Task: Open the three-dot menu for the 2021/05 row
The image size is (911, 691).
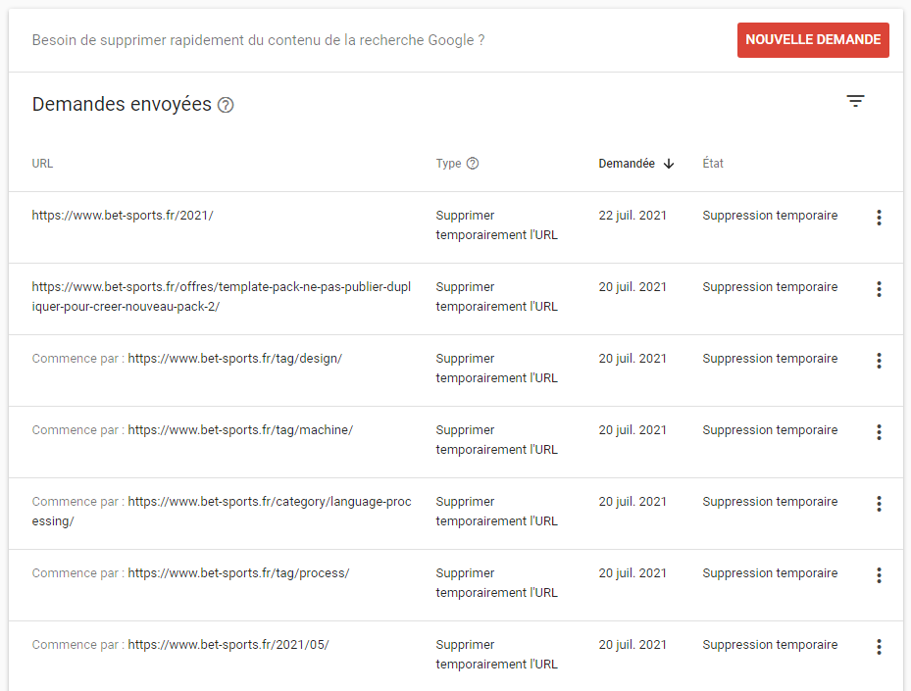Action: pos(879,647)
